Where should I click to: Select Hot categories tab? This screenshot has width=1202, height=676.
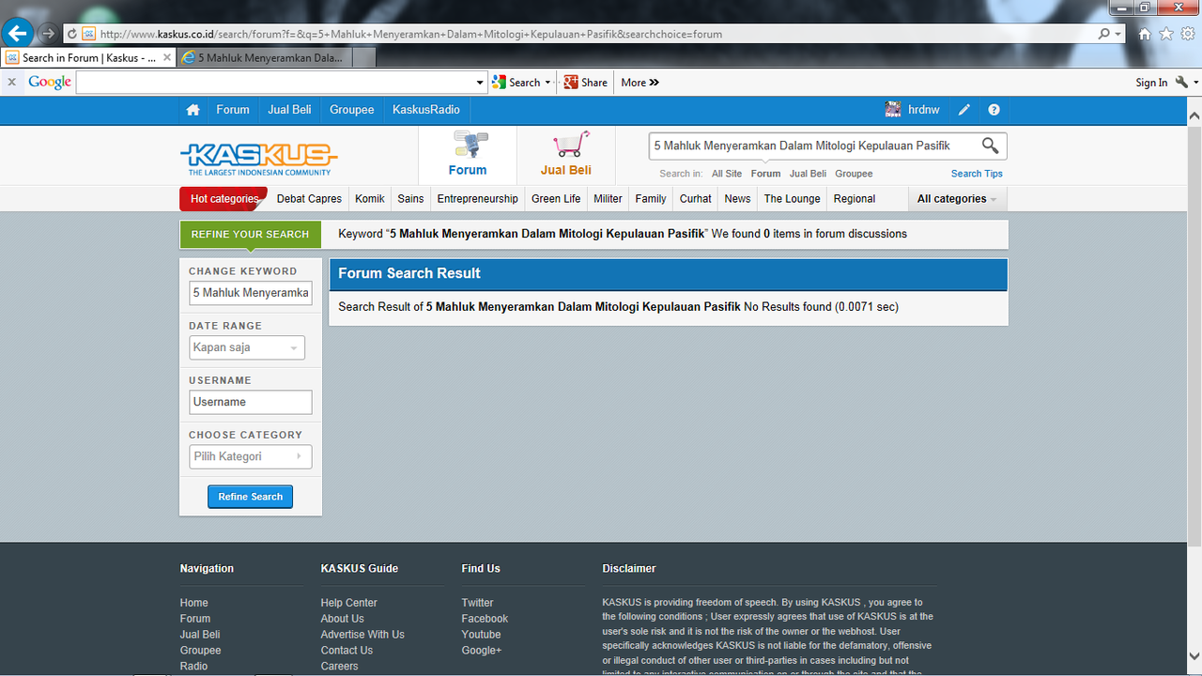[x=223, y=199]
